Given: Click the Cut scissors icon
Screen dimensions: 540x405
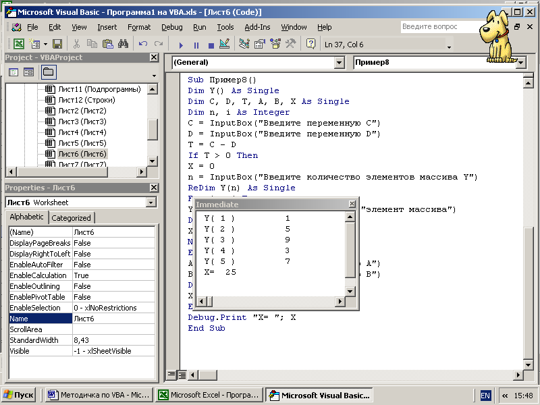Looking at the screenshot, I should pyautogui.click(x=76, y=44).
